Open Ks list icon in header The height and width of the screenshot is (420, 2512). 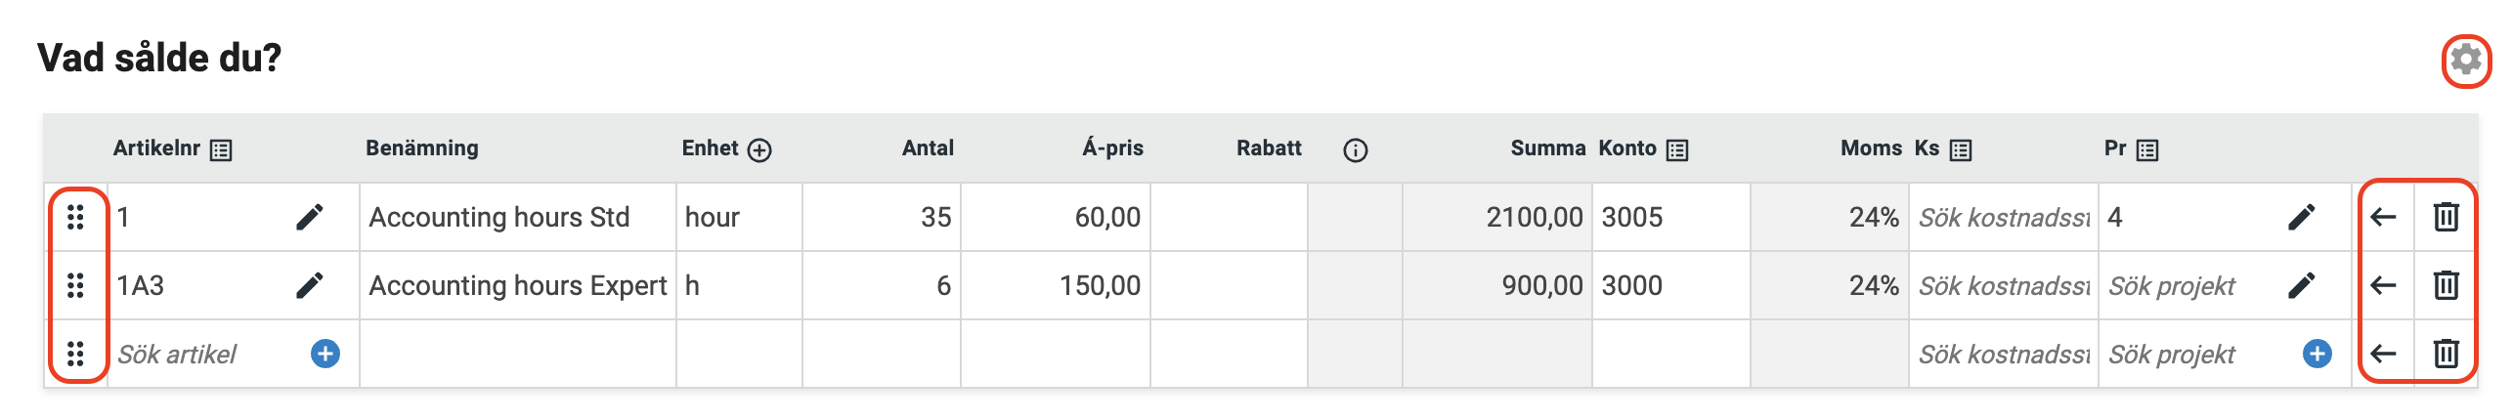(1960, 149)
